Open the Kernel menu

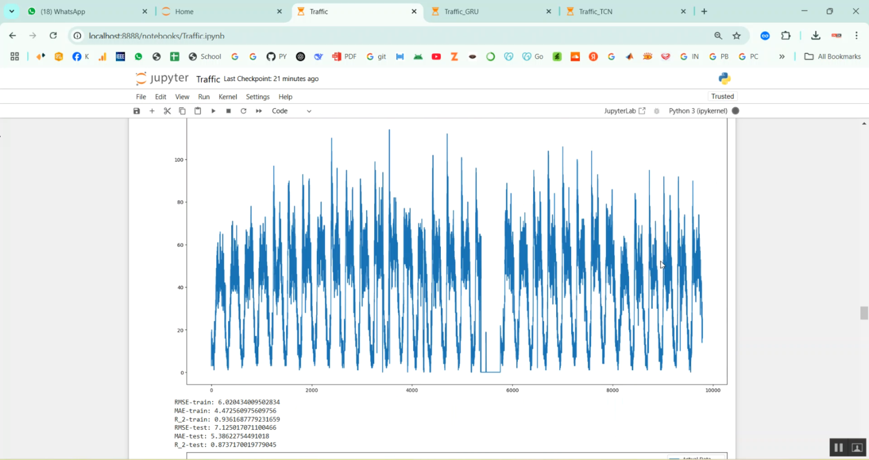(228, 97)
